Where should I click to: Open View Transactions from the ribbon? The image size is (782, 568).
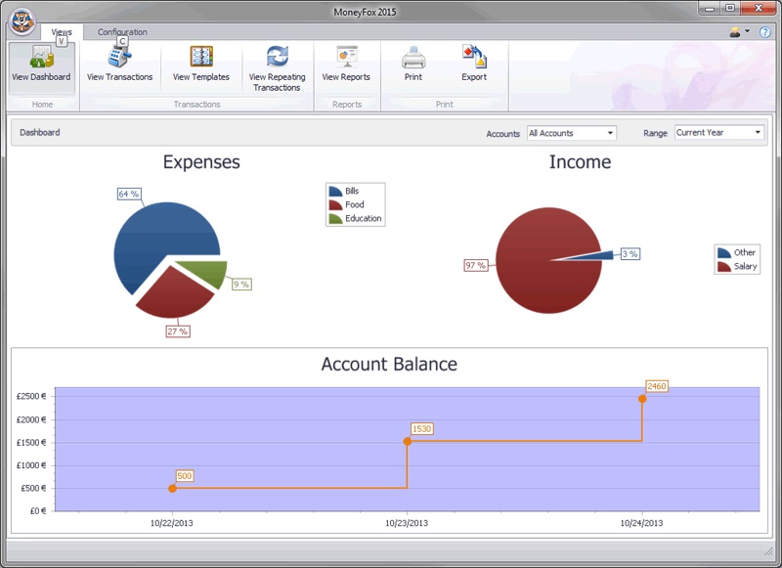click(x=119, y=64)
